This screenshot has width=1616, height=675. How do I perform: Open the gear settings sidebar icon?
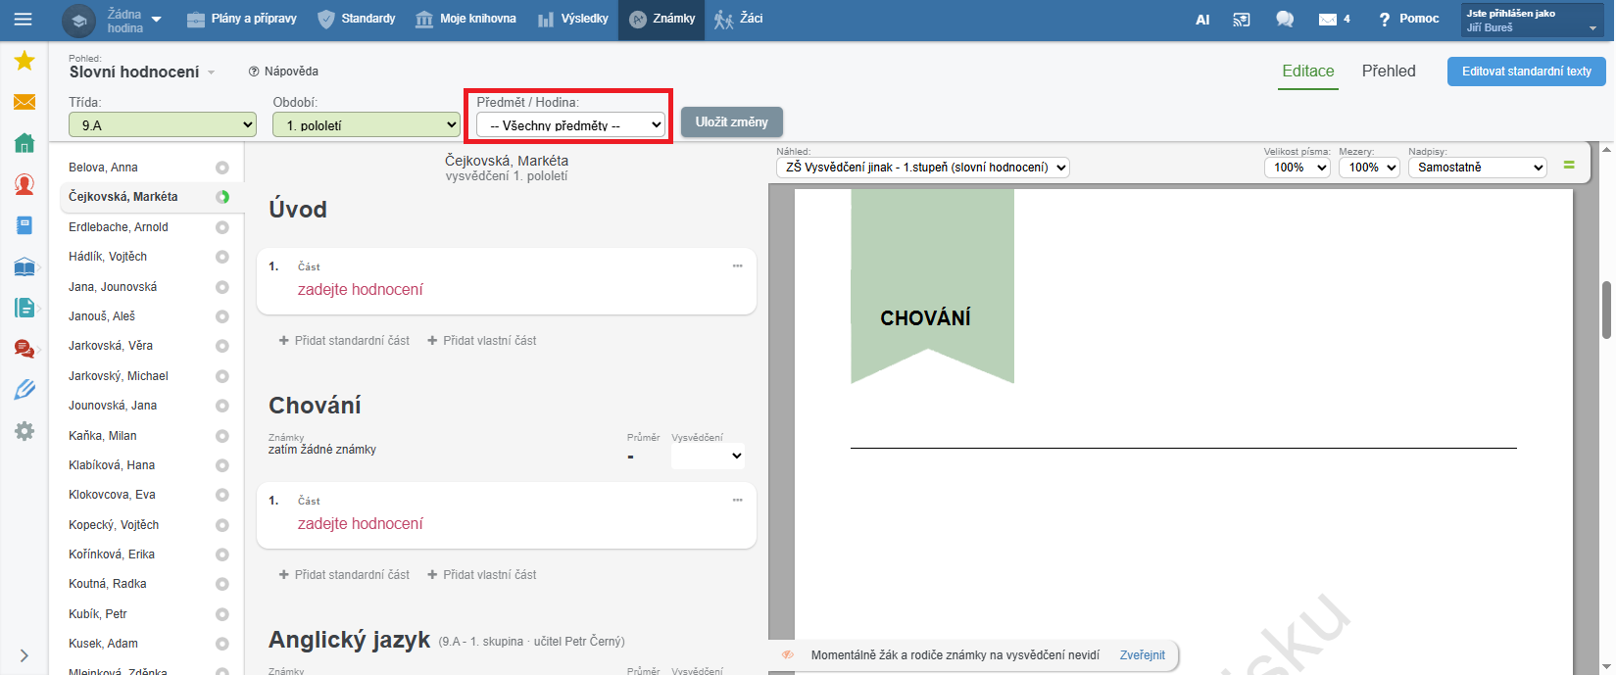pyautogui.click(x=24, y=431)
